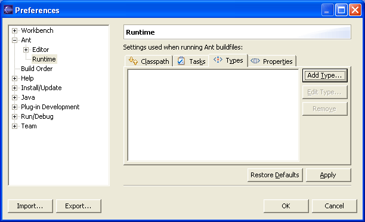365x222 pixels.
Task: Expand the Team tree node
Action: (x=14, y=126)
